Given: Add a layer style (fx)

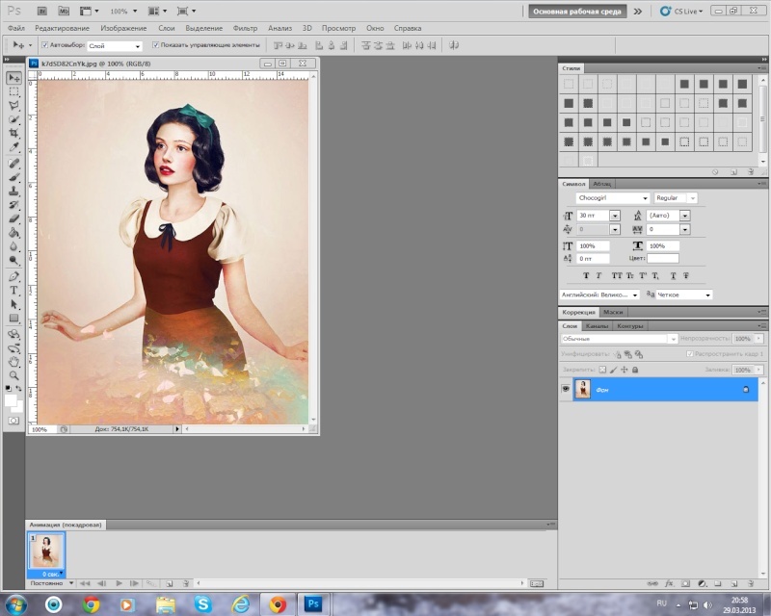Looking at the screenshot, I should tap(669, 583).
